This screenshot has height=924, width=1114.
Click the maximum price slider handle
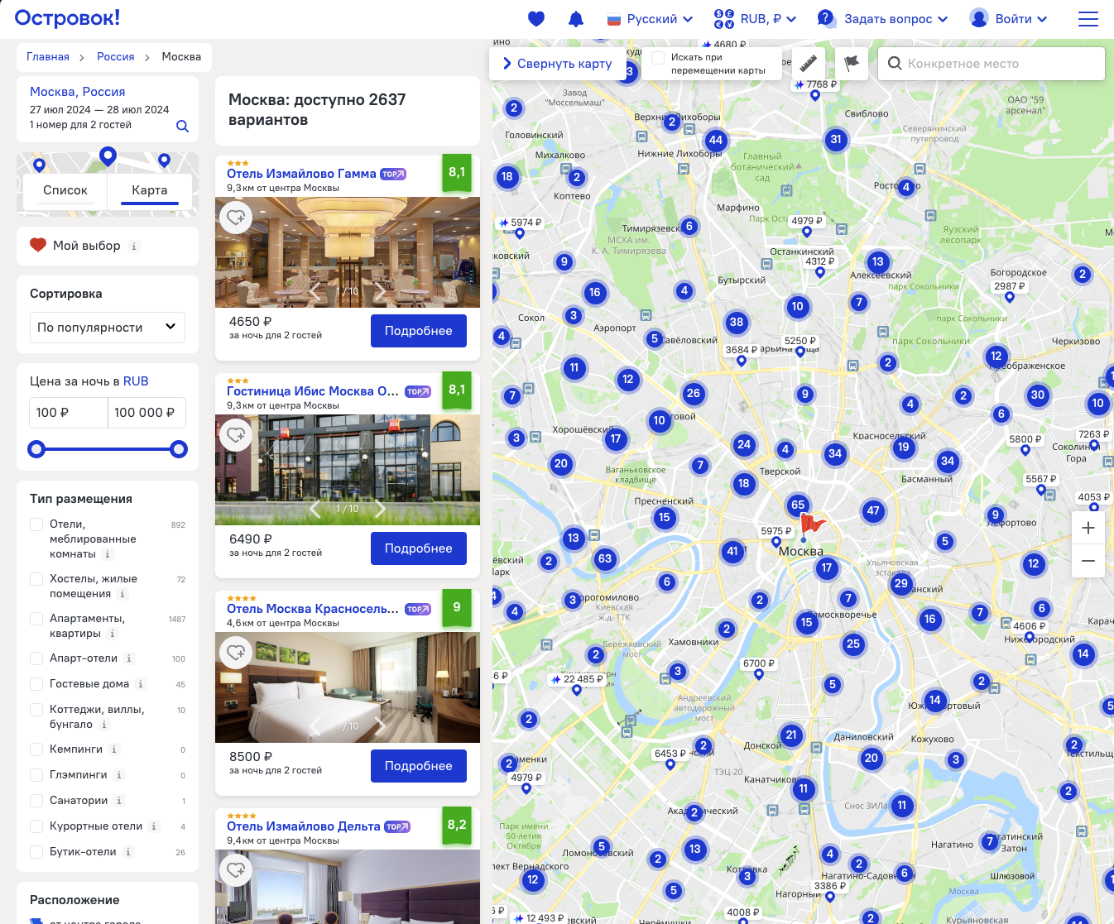pos(179,449)
